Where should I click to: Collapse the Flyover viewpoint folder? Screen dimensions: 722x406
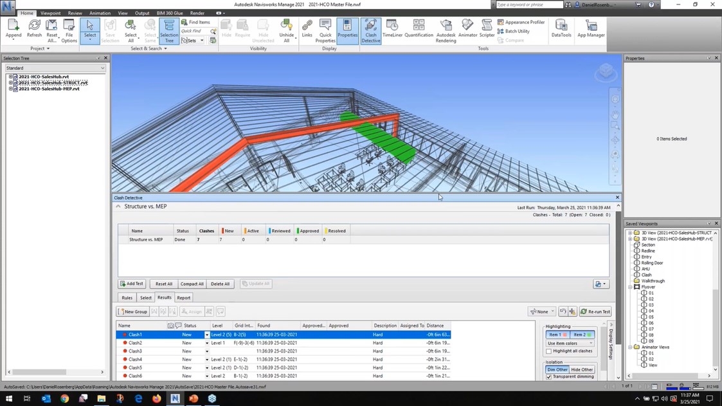[x=630, y=287]
